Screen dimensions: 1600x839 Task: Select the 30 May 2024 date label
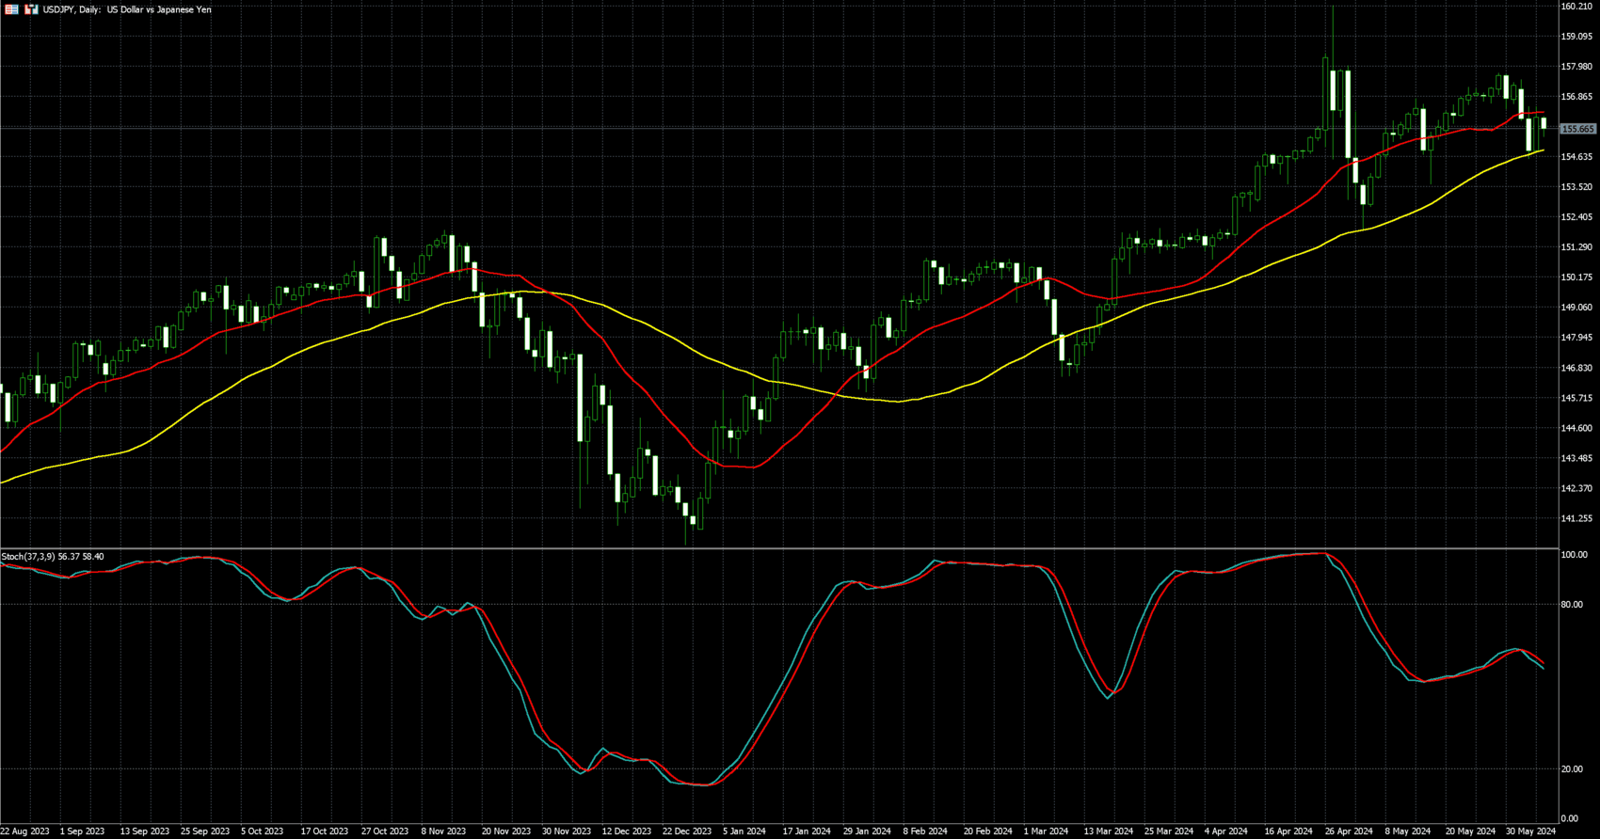click(x=1530, y=831)
